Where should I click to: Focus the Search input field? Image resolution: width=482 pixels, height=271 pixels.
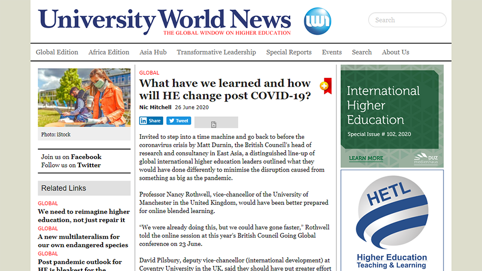(x=407, y=20)
